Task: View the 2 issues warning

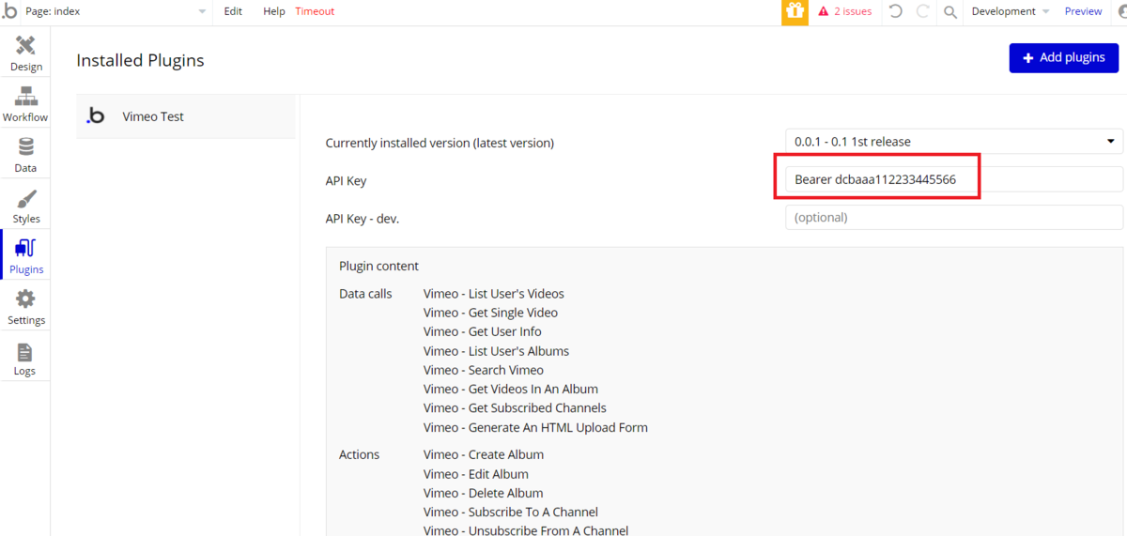Action: pos(845,11)
